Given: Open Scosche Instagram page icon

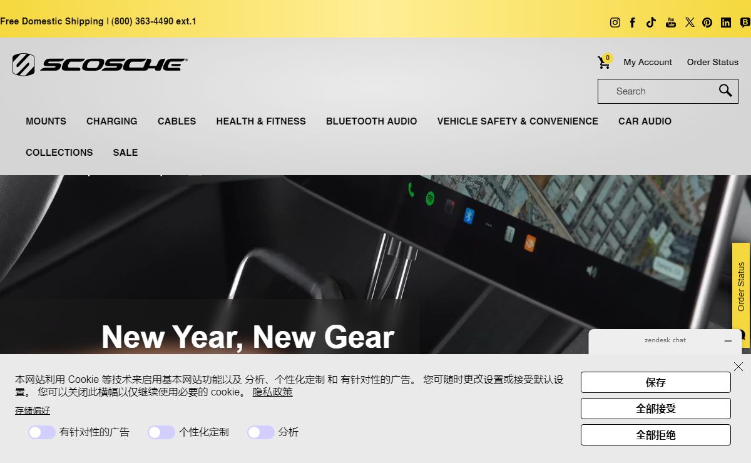Looking at the screenshot, I should tap(615, 23).
